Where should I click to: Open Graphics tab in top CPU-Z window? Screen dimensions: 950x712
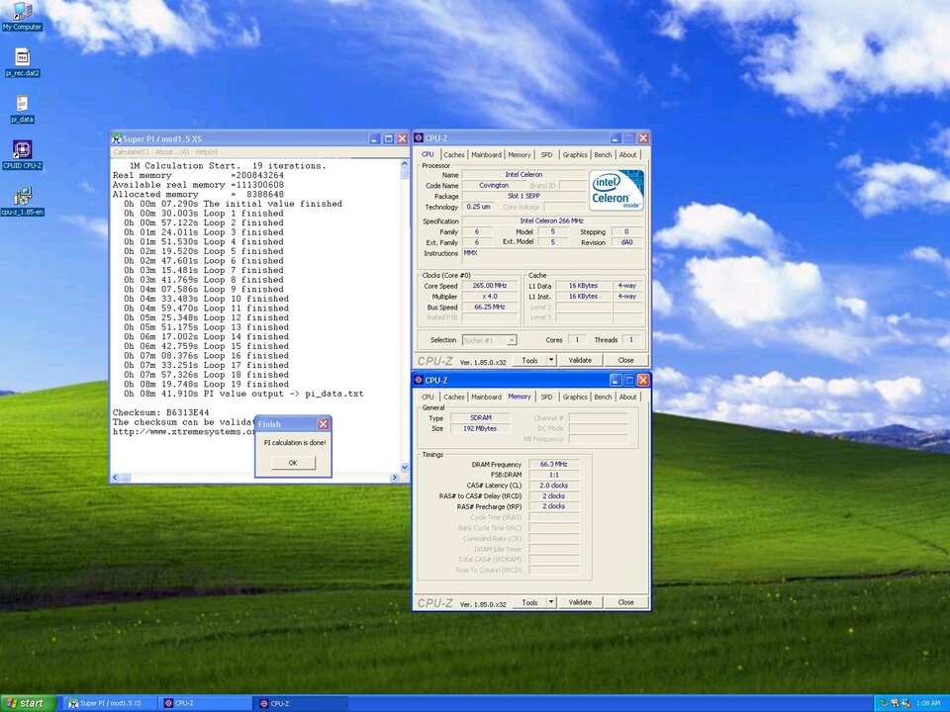575,155
